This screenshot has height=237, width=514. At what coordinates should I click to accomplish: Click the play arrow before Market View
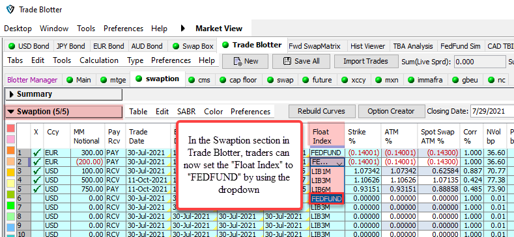point(183,29)
